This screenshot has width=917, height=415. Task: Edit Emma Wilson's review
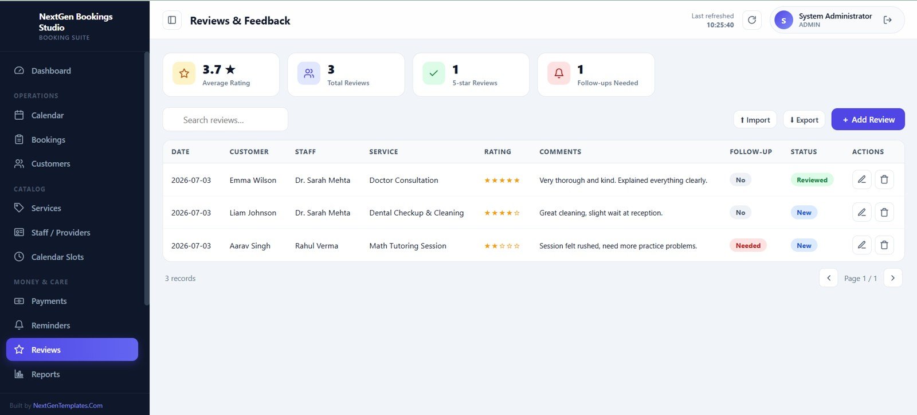click(861, 179)
